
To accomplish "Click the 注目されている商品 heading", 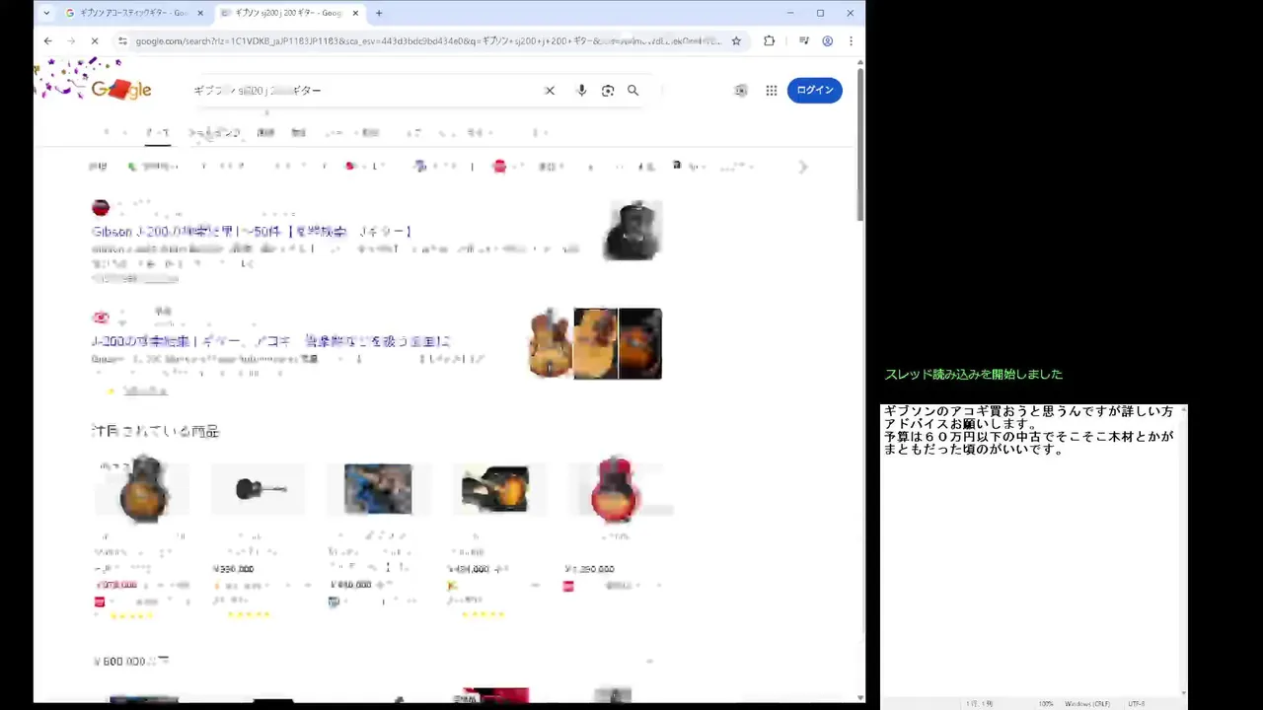I will 155,431.
